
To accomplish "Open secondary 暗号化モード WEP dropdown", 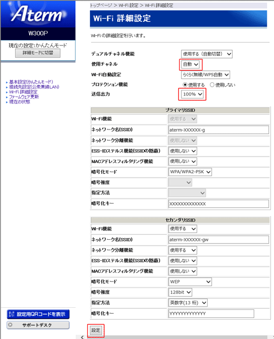I will coord(190,282).
